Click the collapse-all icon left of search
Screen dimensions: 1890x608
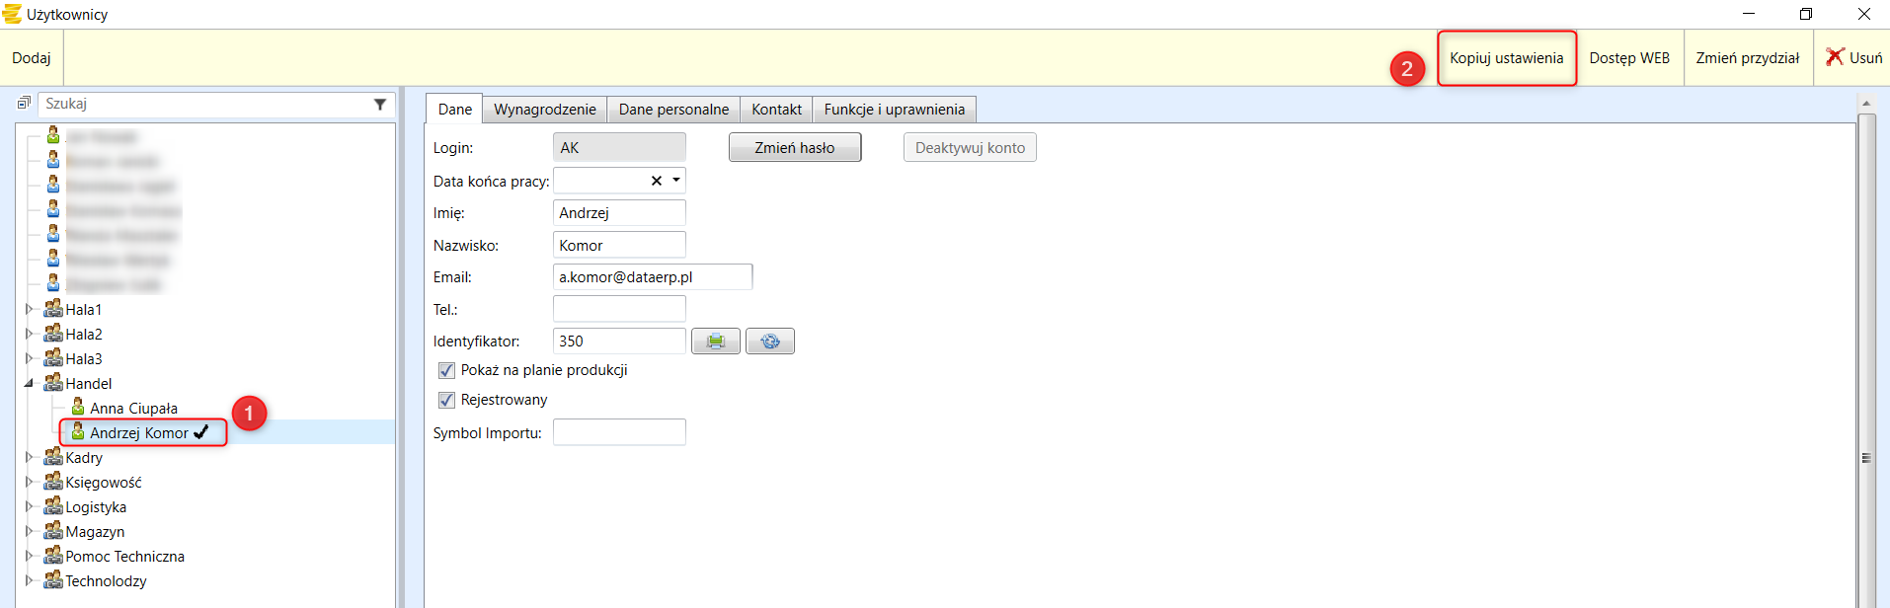24,103
